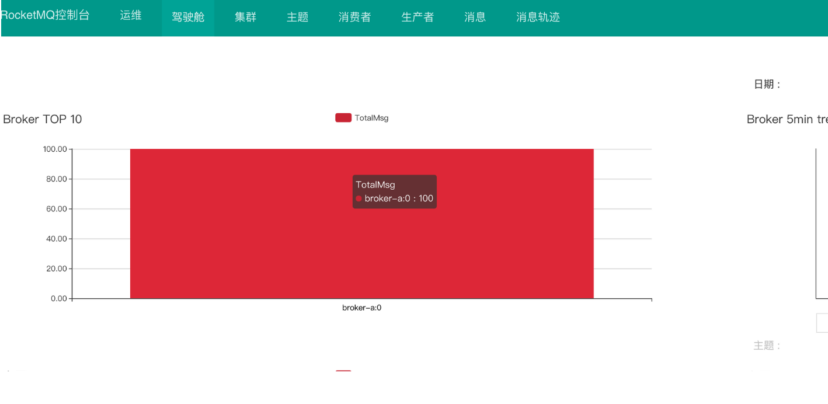Viewport: 828px width, 404px height.
Task: Click the 日期 date label
Action: (x=767, y=84)
